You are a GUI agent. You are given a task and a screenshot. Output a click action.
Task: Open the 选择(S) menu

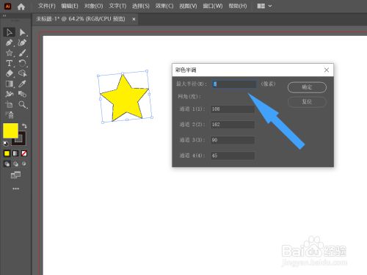(141, 6)
